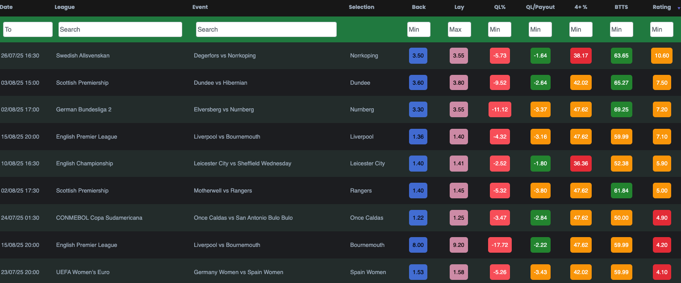
Task: Click the Rating Min filter field
Action: 662,29
